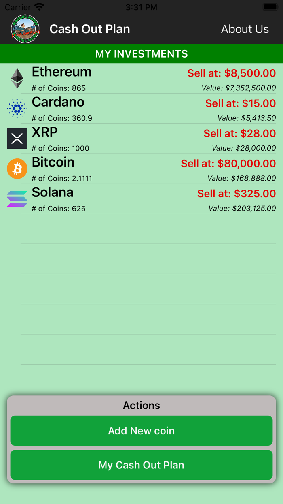Open the About Us page
Viewport: 283px width, 504px height.
245,29
